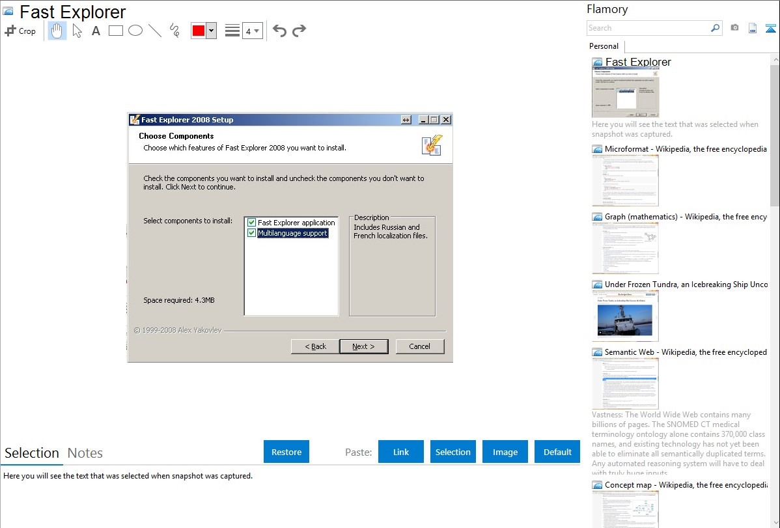
Task: Select the ellipse shape tool
Action: pos(135,31)
